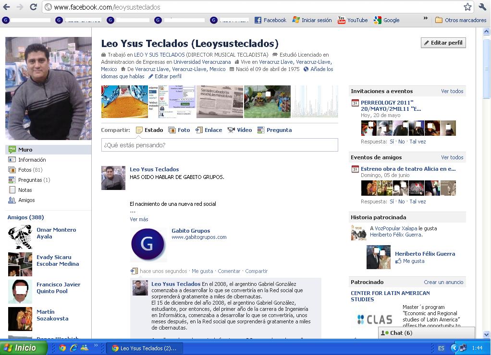Click Gabito Grupos G logo

[x=147, y=244]
